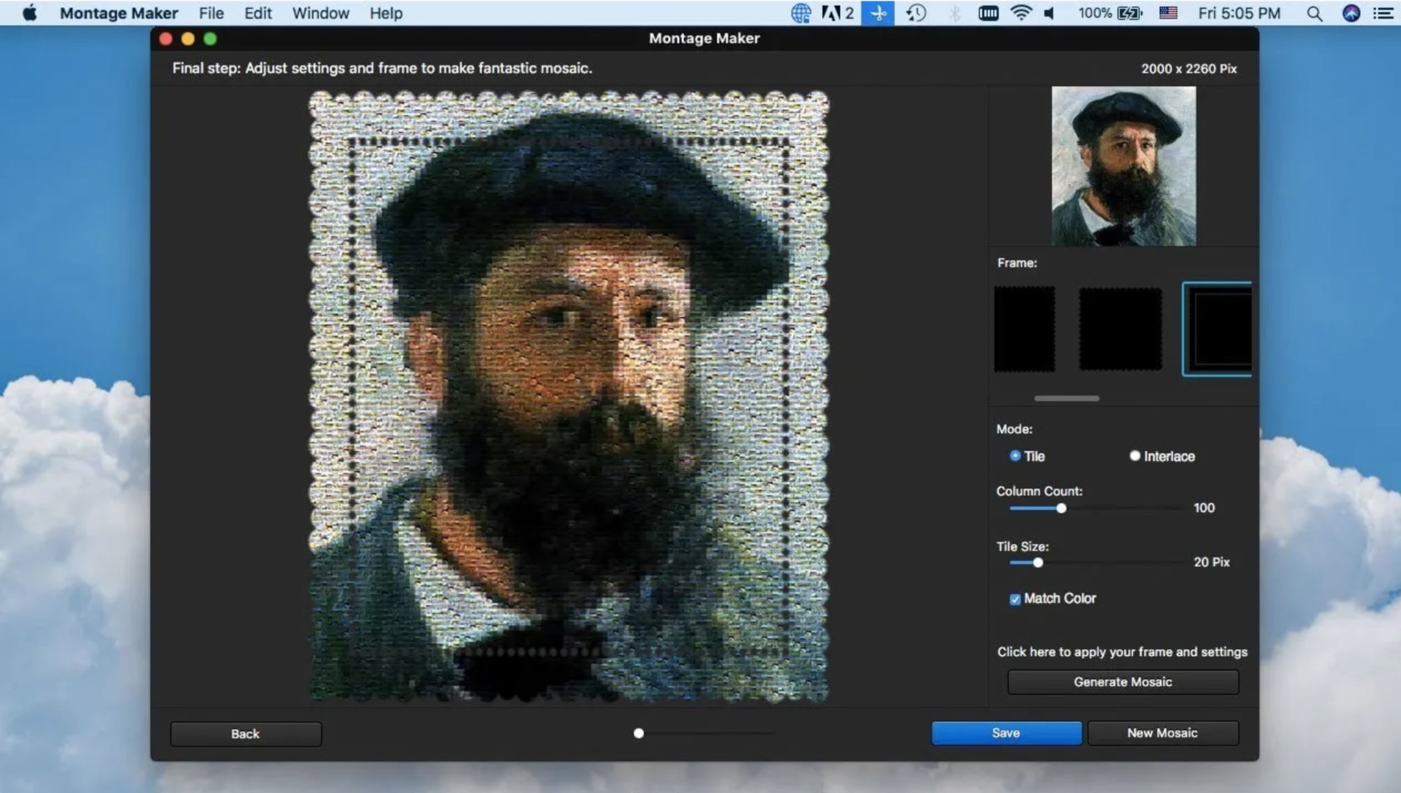Click the New Mosaic button
Screen dimensions: 1401x793
(1162, 733)
